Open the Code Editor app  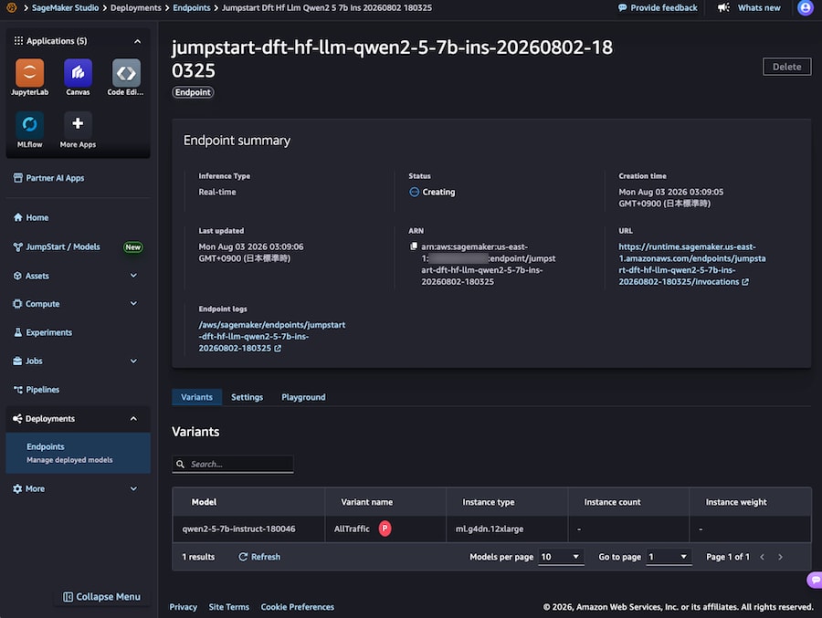coord(126,73)
